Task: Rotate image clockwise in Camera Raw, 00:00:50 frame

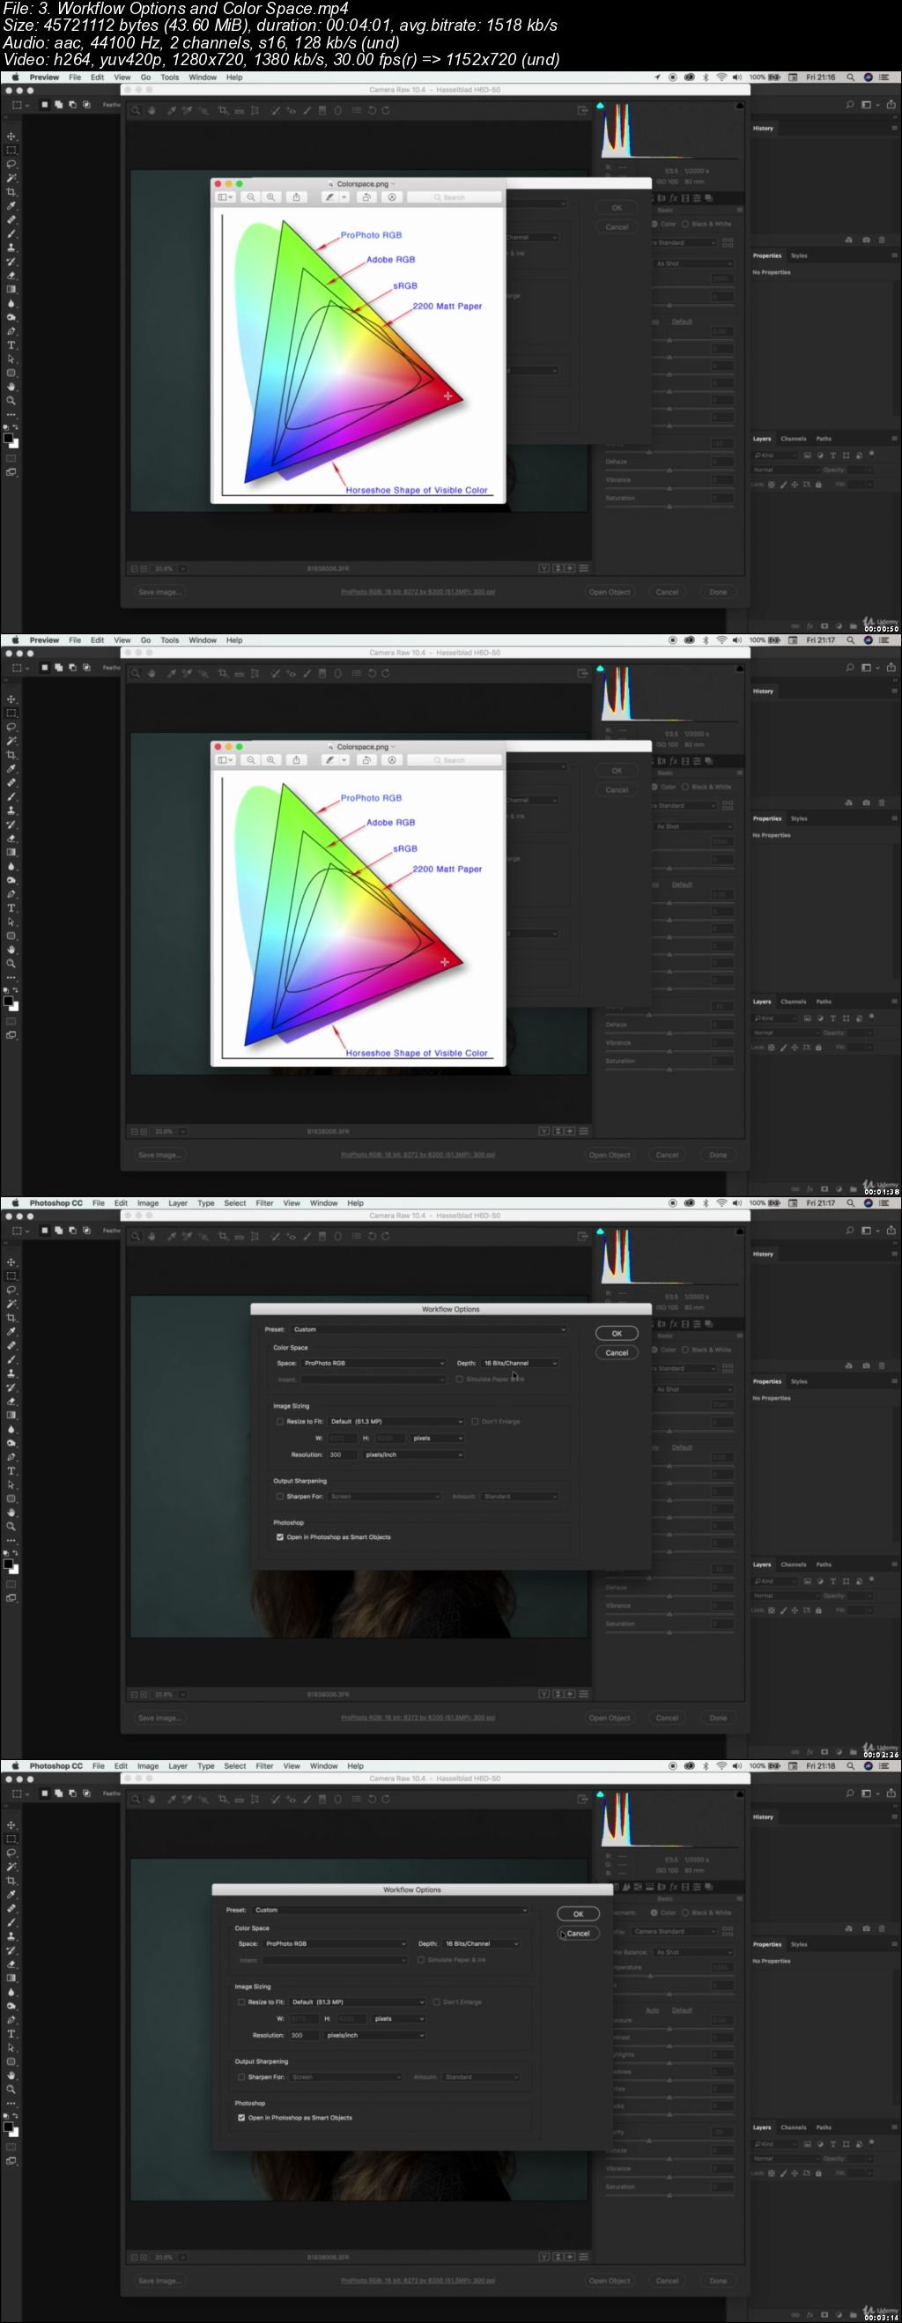Action: click(385, 110)
